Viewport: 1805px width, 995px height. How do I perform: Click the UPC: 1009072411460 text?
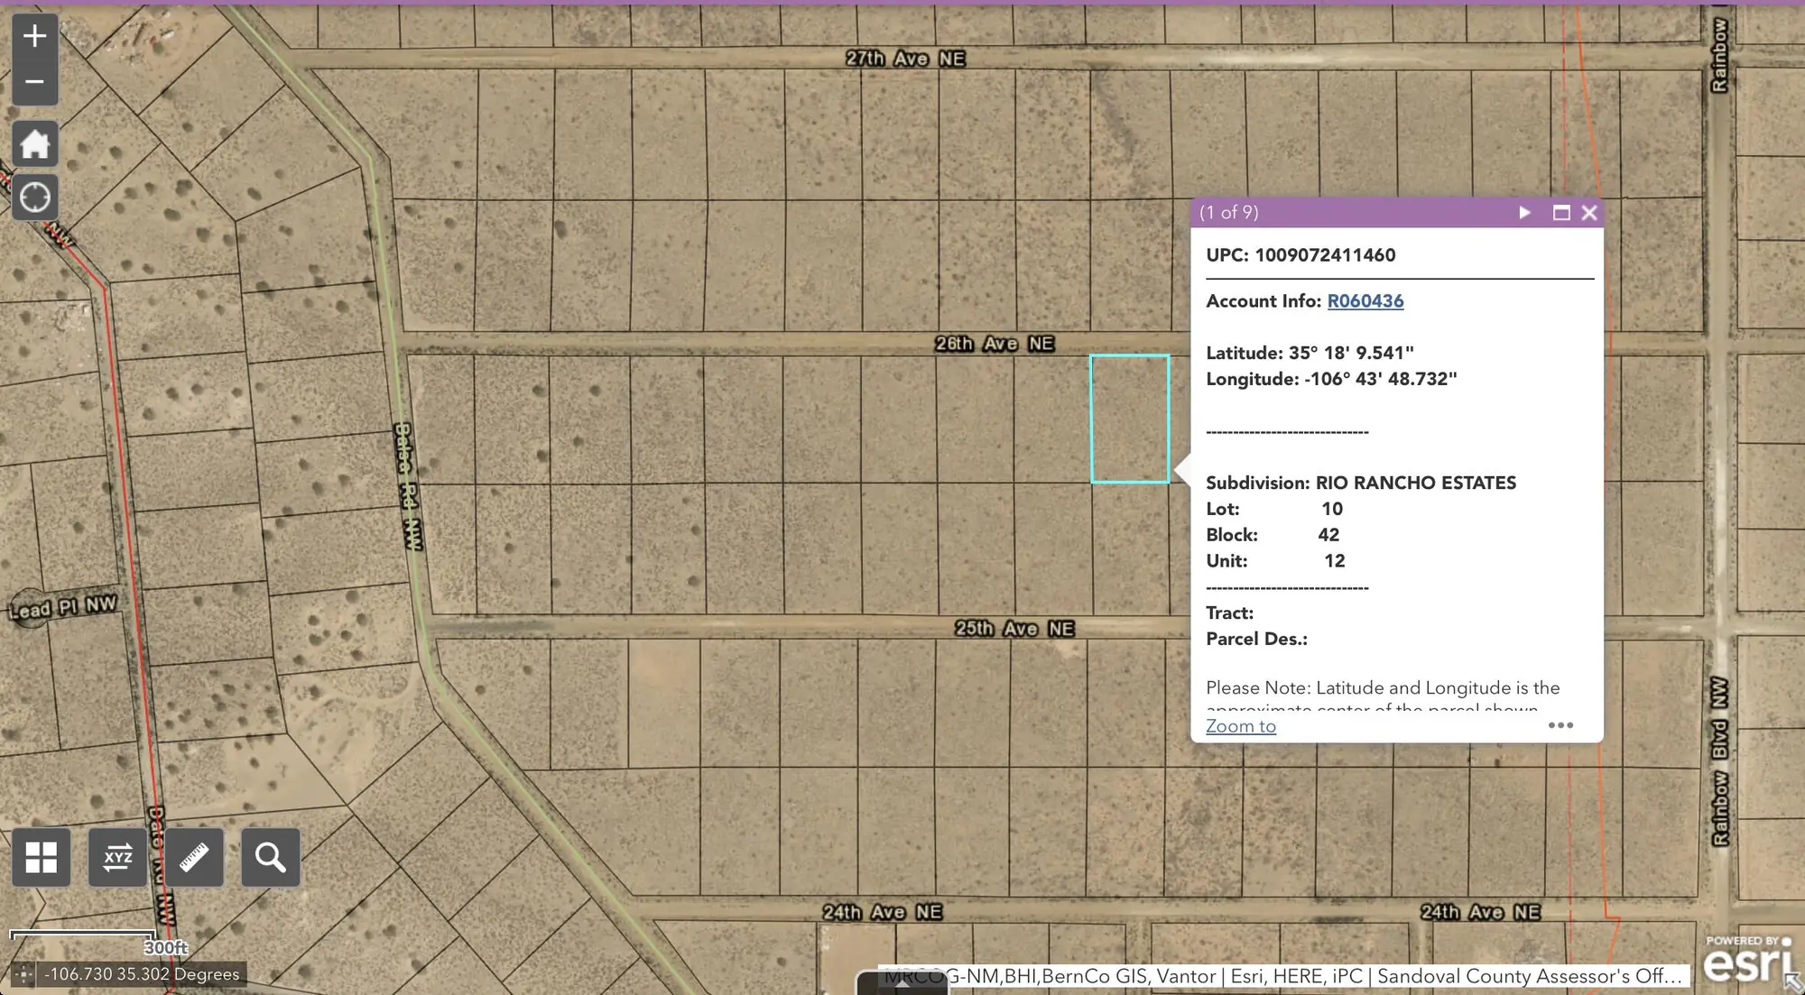[1301, 255]
